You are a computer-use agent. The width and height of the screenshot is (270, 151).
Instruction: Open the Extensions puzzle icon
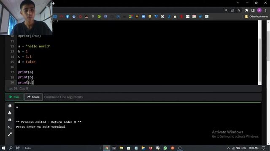coord(246,10)
